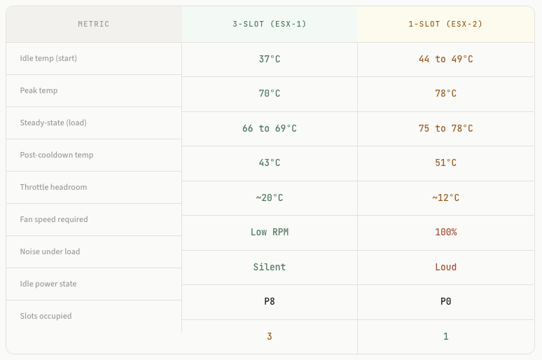The image size is (542, 360).
Task: Select the 'Throttle headroom' row label
Action: click(x=54, y=187)
